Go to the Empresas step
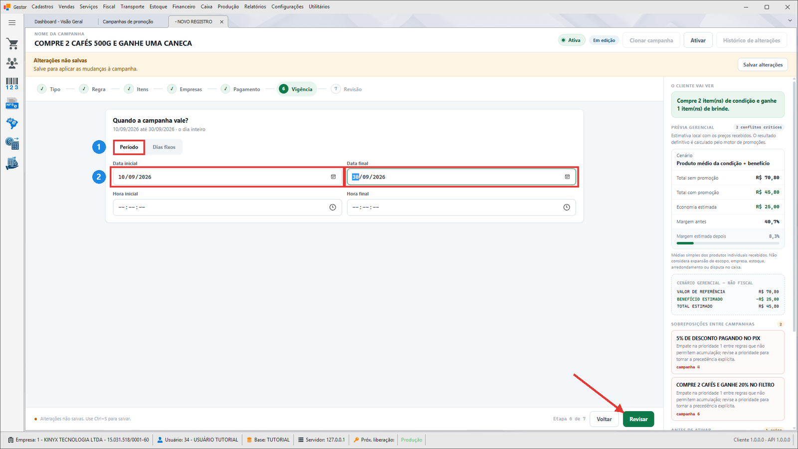 pyautogui.click(x=185, y=89)
